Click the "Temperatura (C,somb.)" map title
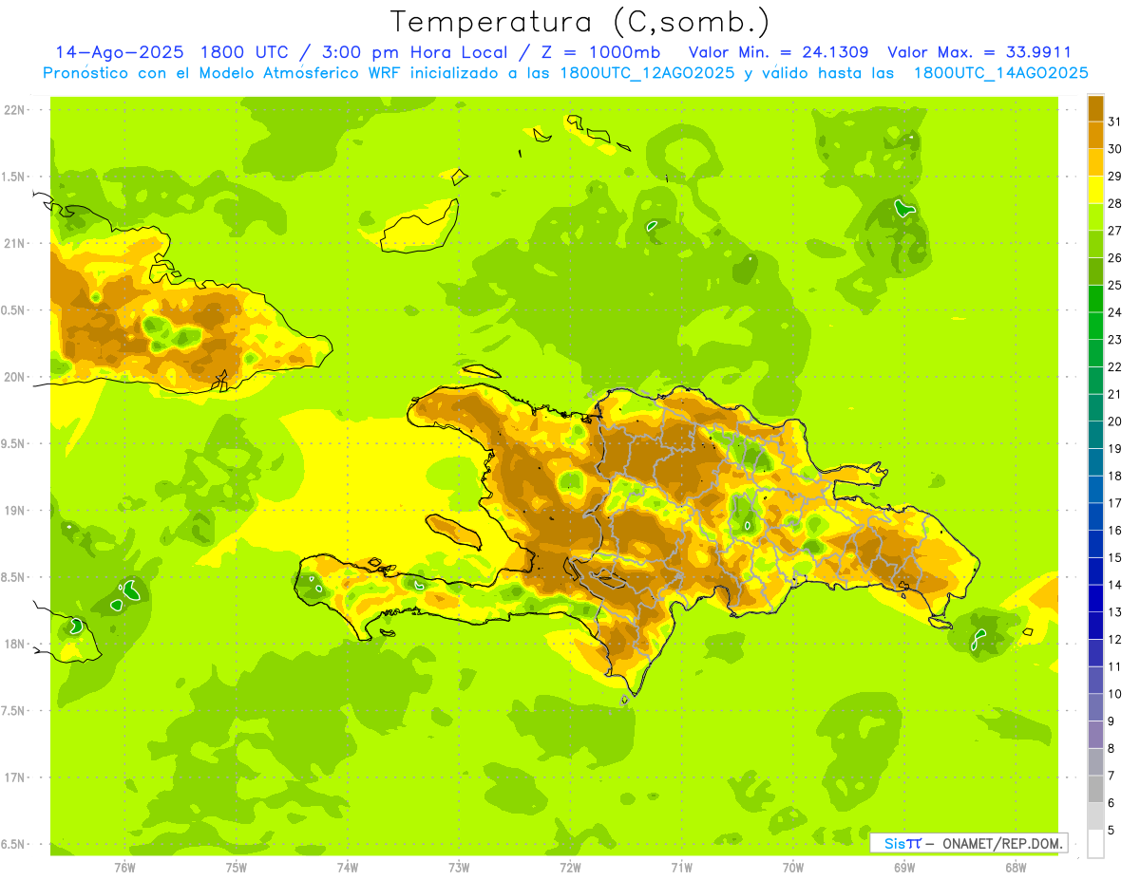 pos(580,22)
